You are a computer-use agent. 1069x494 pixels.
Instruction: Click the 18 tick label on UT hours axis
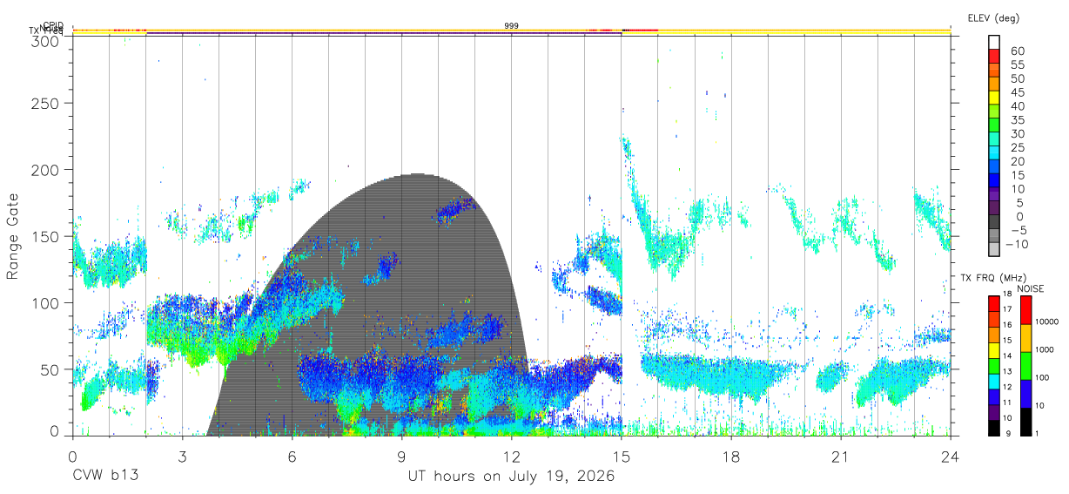730,457
